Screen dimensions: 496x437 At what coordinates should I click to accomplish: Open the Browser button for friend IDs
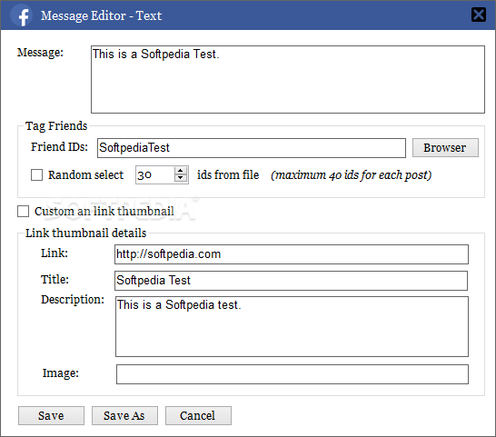coord(445,148)
